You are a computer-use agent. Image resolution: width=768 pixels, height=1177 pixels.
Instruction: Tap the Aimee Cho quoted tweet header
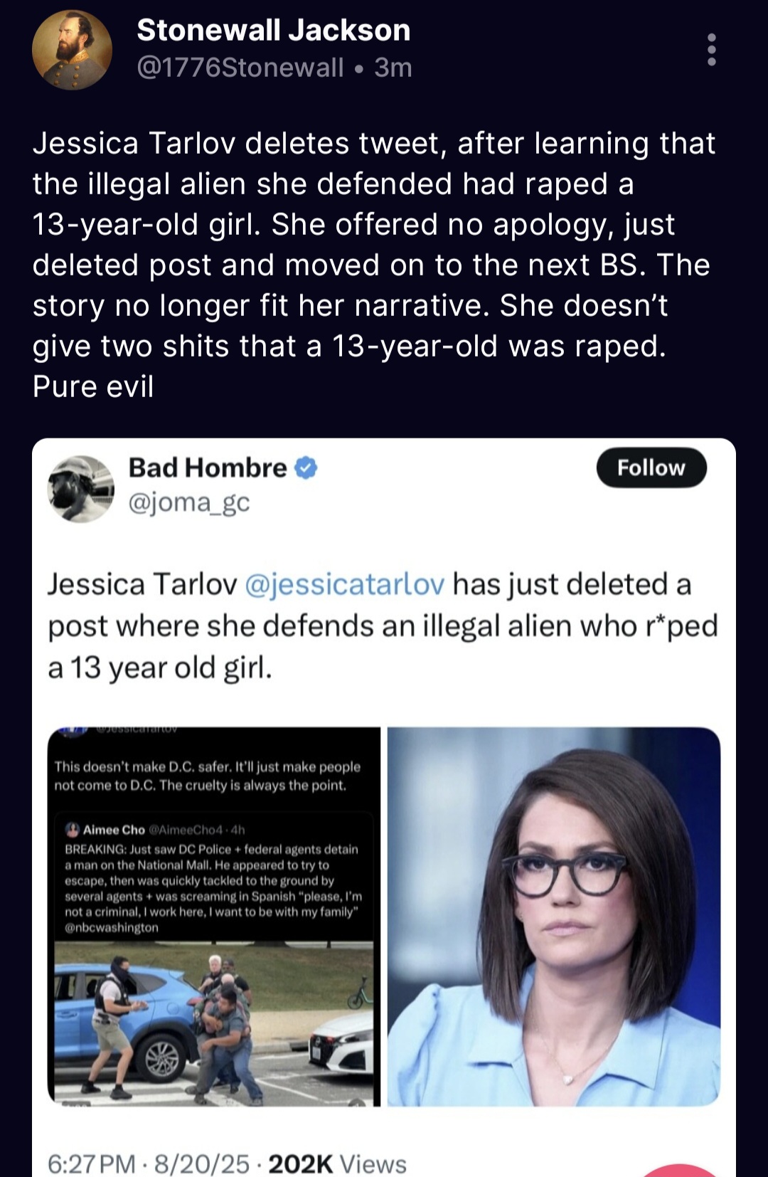155,830
